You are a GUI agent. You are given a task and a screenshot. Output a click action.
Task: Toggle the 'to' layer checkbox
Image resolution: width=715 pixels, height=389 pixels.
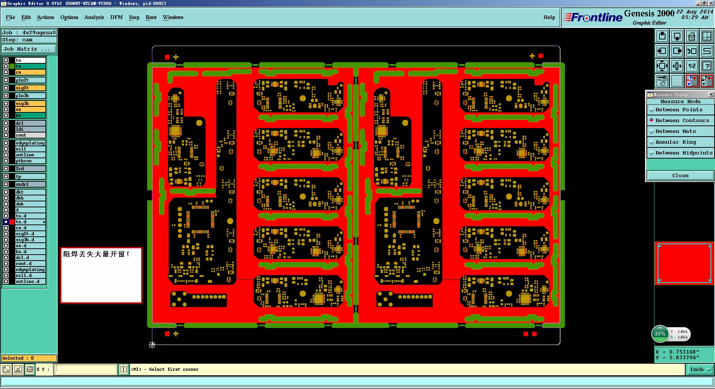click(6, 60)
